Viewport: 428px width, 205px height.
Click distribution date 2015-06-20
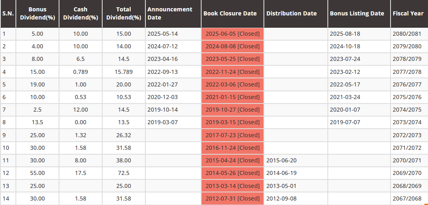[x=282, y=160]
